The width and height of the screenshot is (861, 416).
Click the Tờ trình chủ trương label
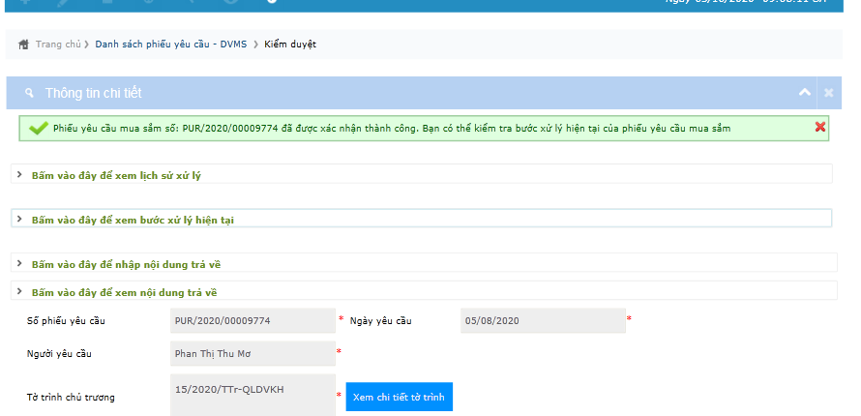point(71,397)
